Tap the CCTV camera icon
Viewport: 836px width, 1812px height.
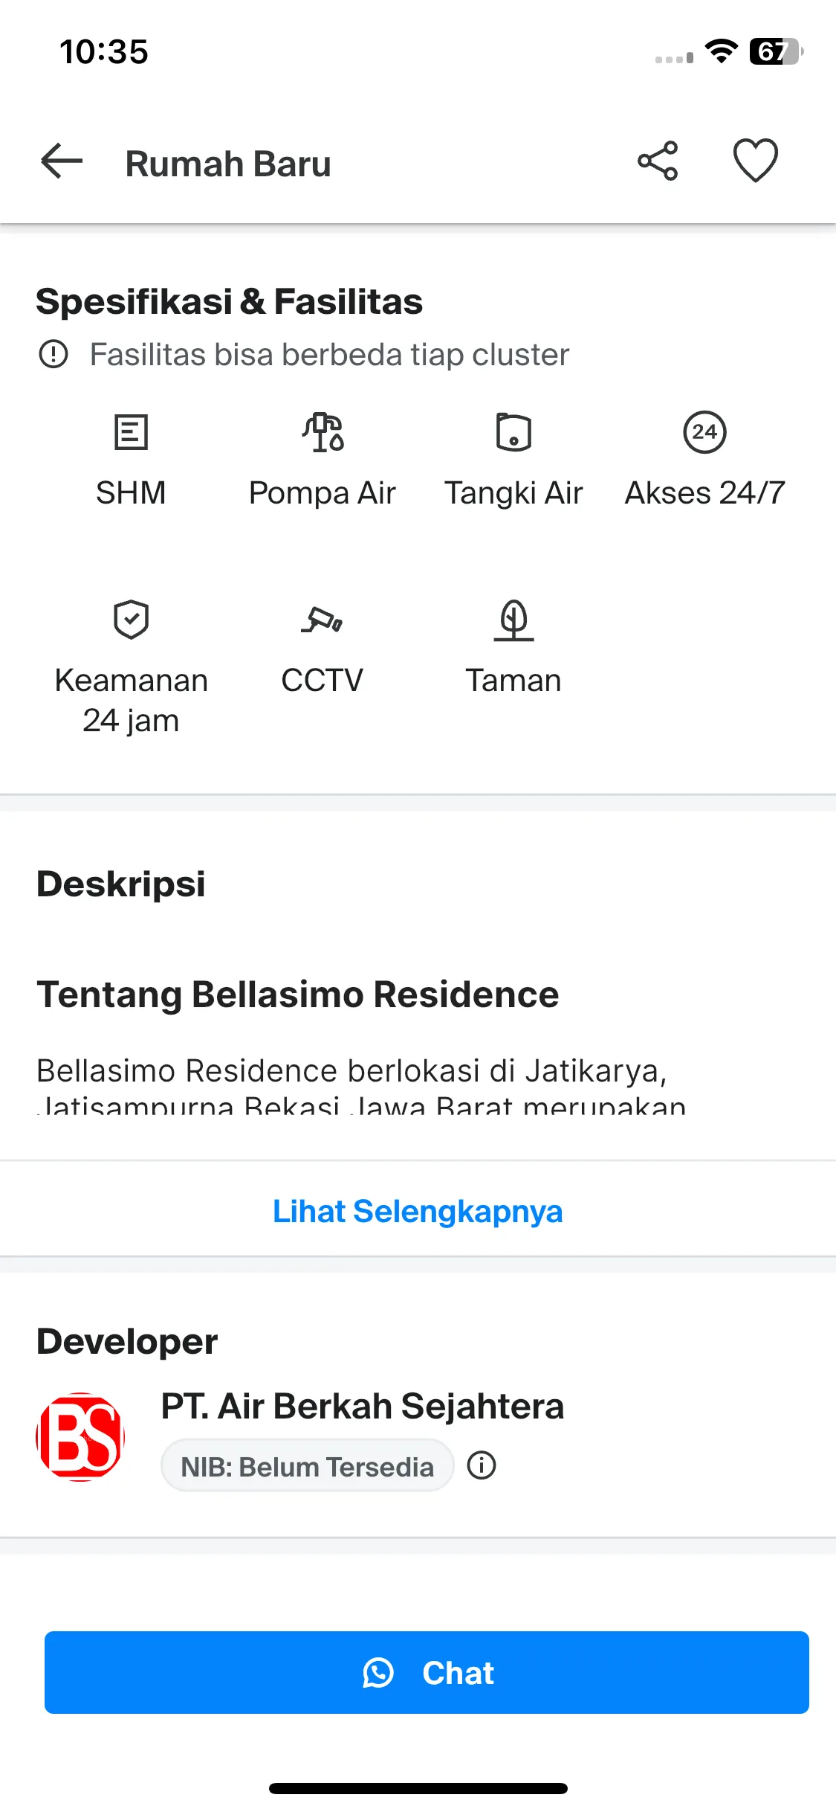(323, 620)
